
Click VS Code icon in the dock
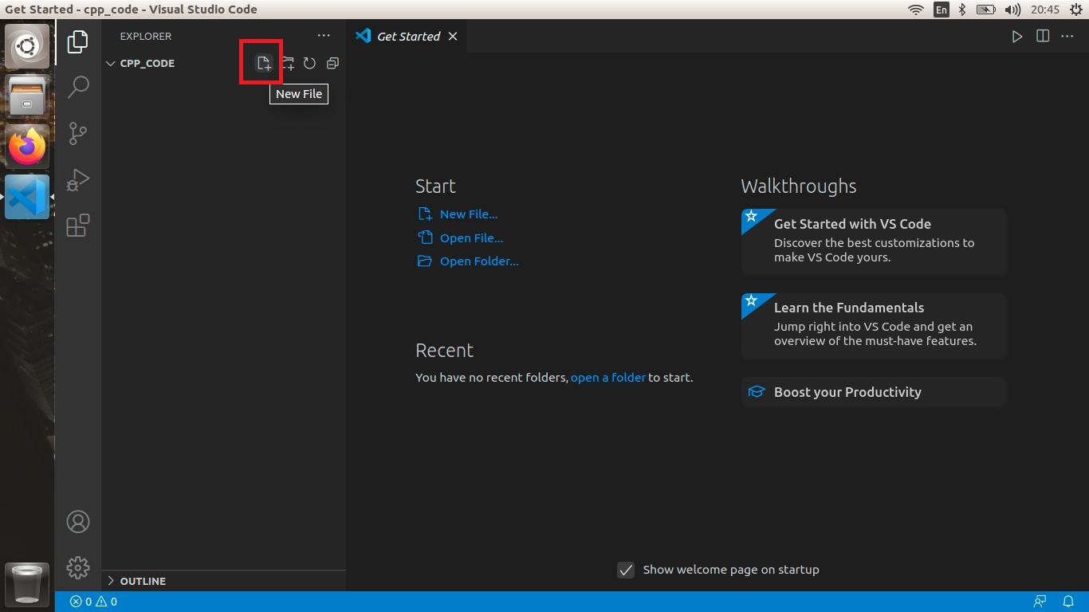[27, 197]
